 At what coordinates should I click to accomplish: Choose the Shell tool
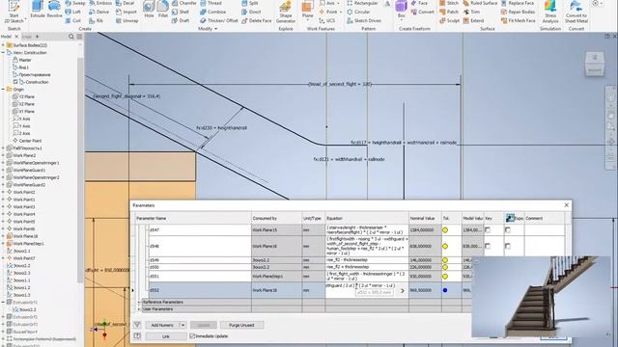(181, 12)
